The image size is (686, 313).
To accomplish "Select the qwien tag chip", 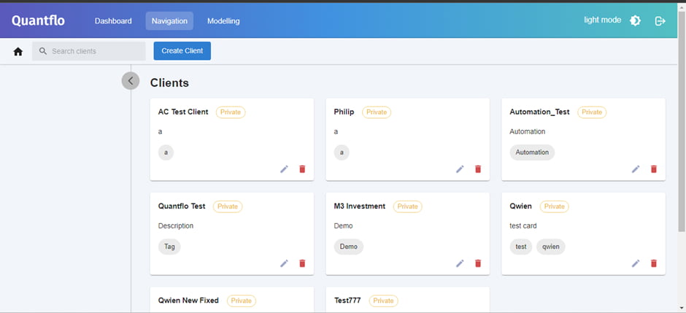I will coord(551,247).
